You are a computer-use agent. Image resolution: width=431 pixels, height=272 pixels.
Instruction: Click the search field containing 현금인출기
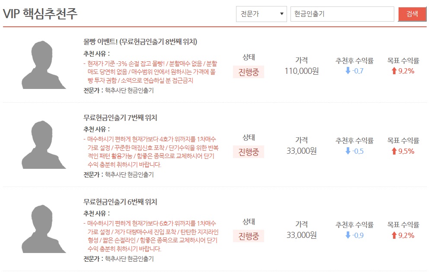342,14
